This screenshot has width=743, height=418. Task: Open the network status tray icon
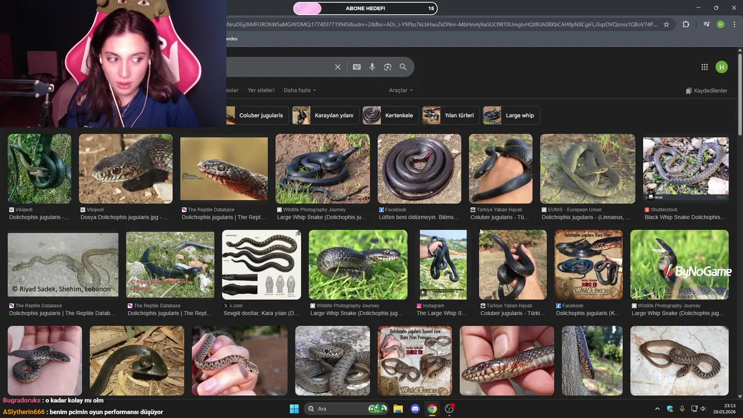click(x=694, y=409)
